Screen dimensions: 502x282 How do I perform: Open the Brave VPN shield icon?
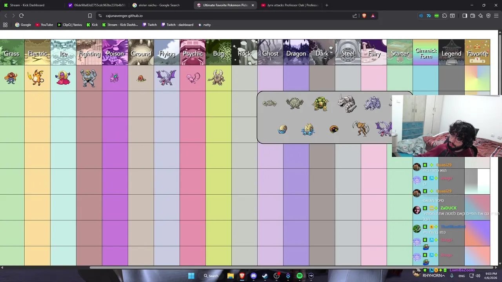488,16
